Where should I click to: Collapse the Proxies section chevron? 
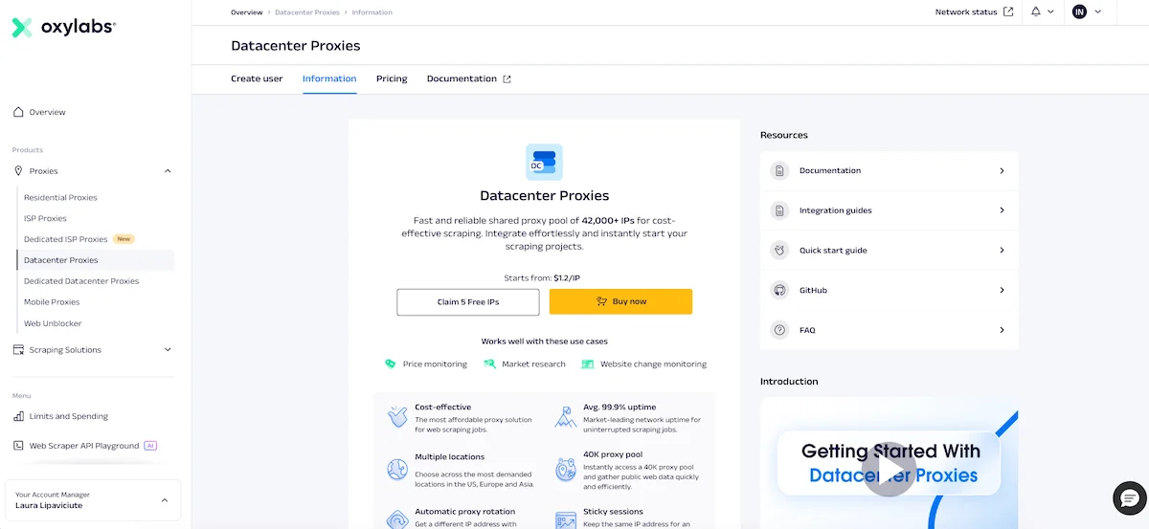[x=168, y=171]
